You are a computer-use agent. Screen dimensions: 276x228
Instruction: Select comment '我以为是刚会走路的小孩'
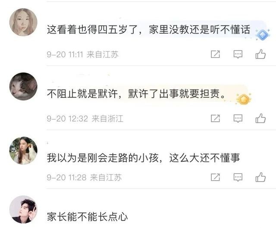point(103,158)
